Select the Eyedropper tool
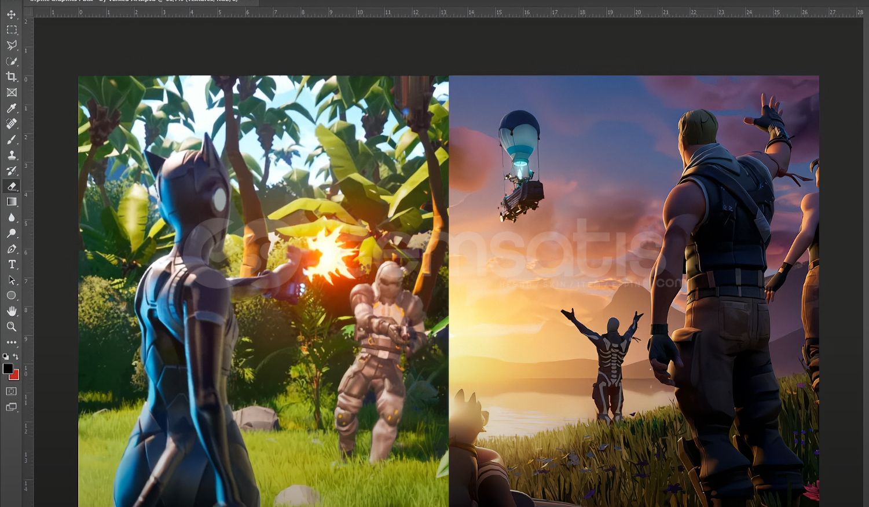This screenshot has width=869, height=507. click(12, 108)
